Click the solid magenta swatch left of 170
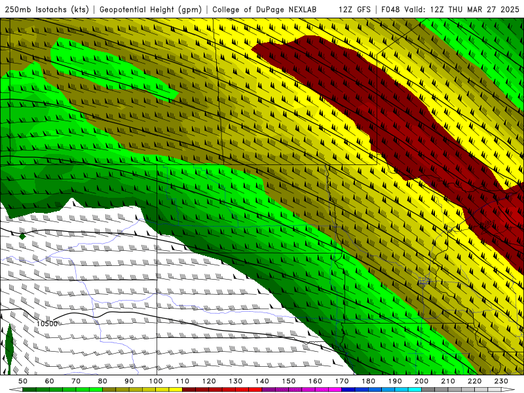This screenshot has width=524, height=393. [335, 390]
